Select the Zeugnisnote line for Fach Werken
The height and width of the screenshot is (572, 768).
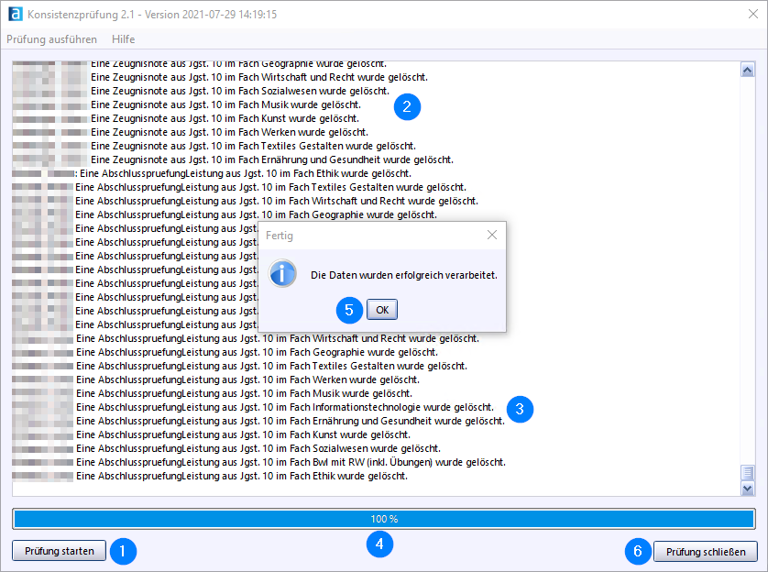click(229, 132)
